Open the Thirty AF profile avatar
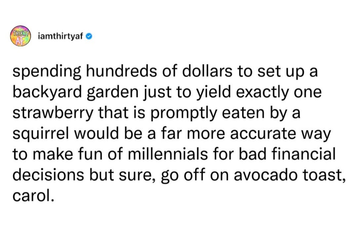This screenshot has width=357, height=250. 20,36
